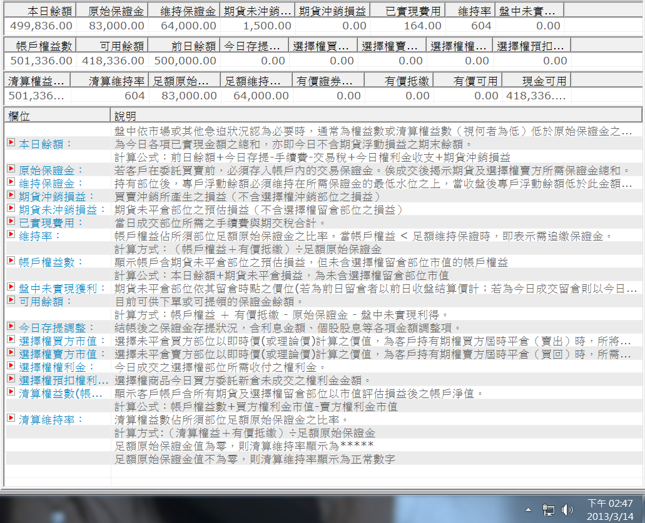The height and width of the screenshot is (523, 645).
Task: Click the red arrow icon beside 維持保證金
Action: pos(11,182)
